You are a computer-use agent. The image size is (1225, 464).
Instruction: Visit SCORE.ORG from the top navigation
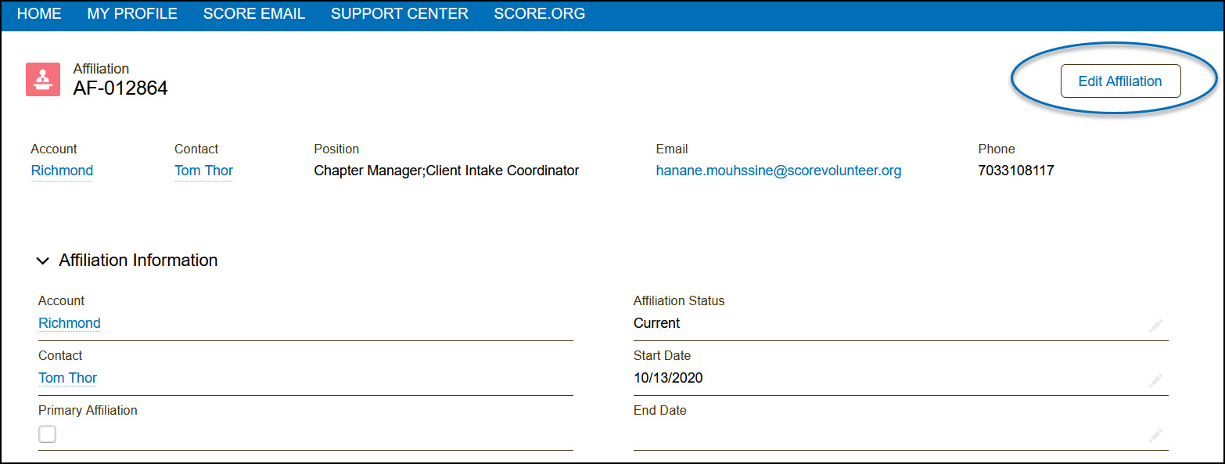tap(540, 14)
